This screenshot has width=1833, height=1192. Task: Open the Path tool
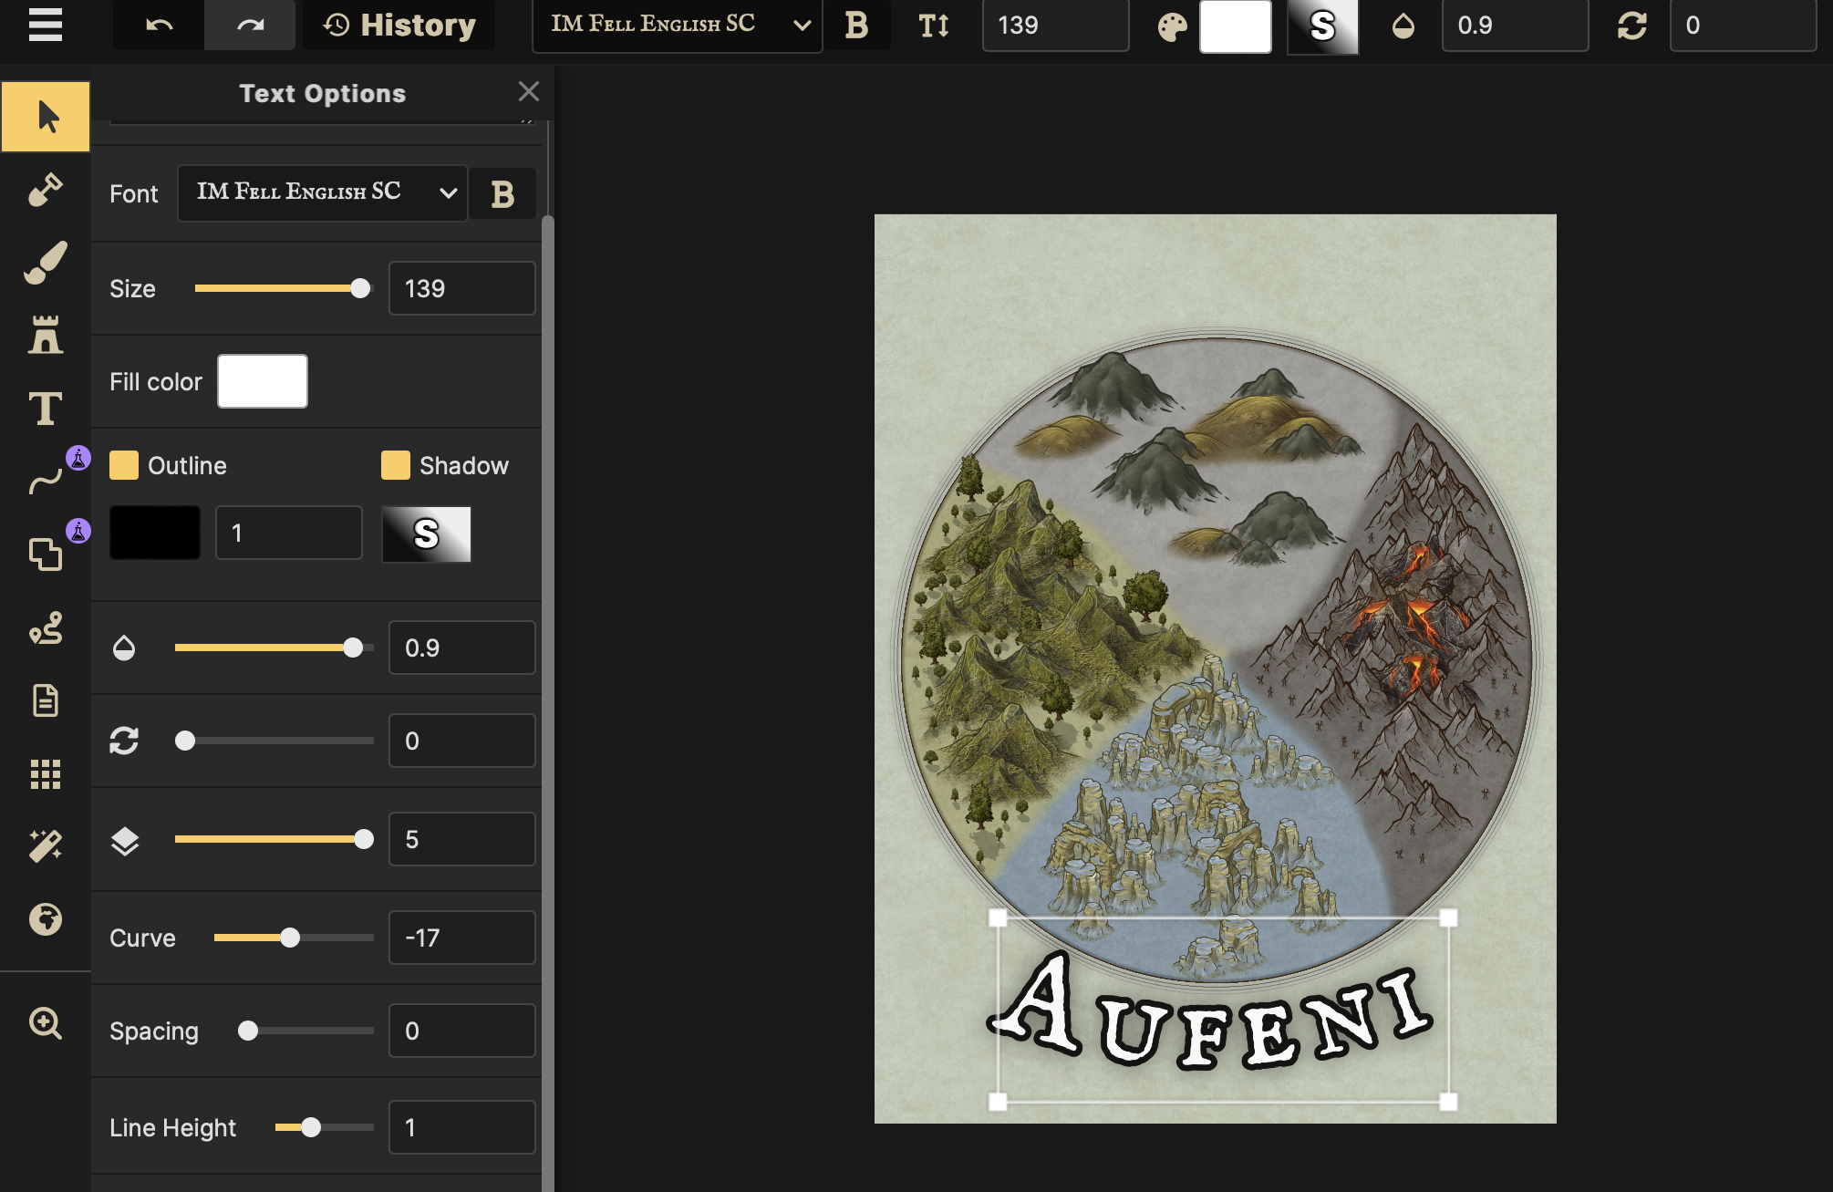tap(45, 481)
